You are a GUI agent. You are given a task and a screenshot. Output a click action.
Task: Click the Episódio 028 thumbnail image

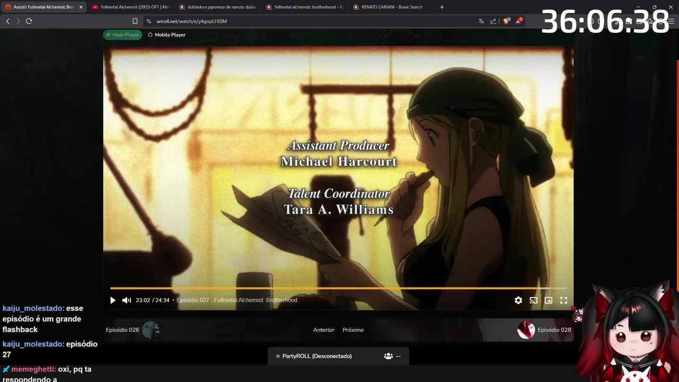(526, 330)
